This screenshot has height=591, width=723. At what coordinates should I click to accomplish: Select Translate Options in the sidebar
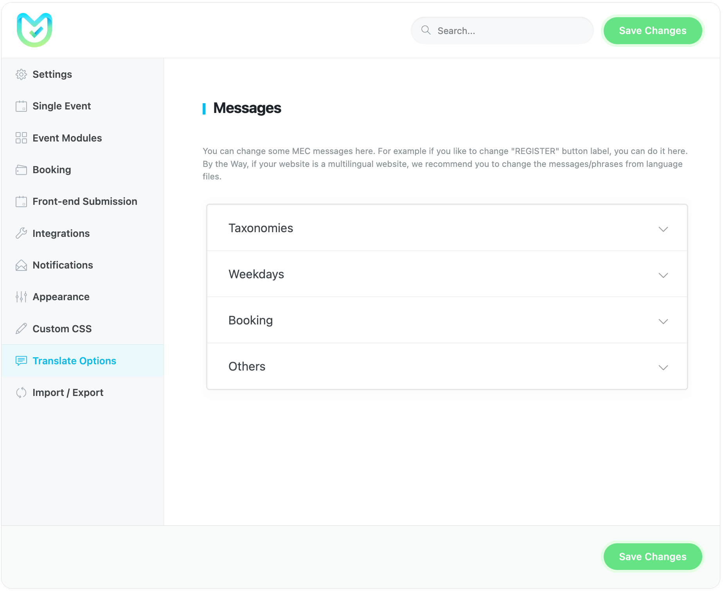[x=74, y=361]
